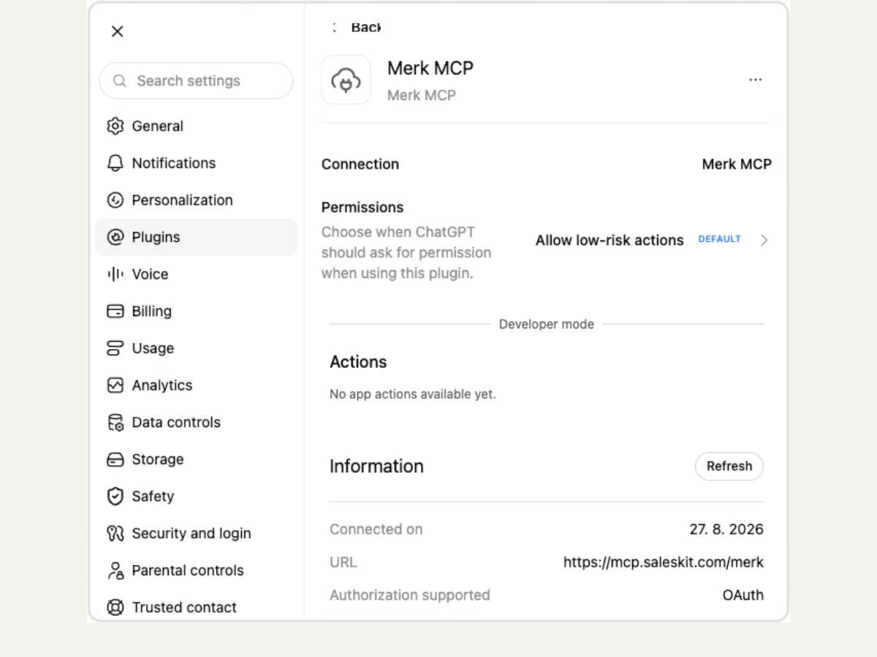Focus the Search settings input field
The height and width of the screenshot is (657, 877).
(196, 80)
